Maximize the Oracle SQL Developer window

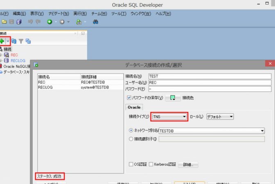click(267, 3)
